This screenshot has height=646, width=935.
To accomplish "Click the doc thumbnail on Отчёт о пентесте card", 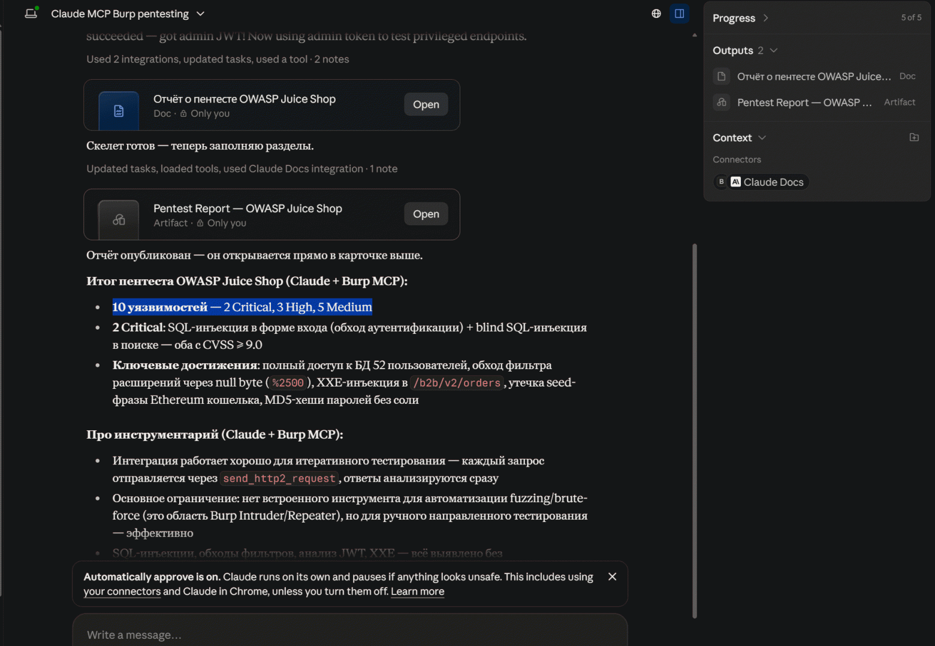I will click(x=119, y=111).
